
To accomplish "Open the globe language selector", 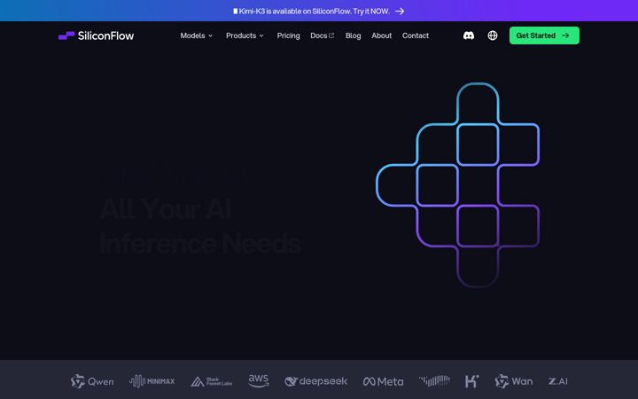I will pyautogui.click(x=493, y=35).
